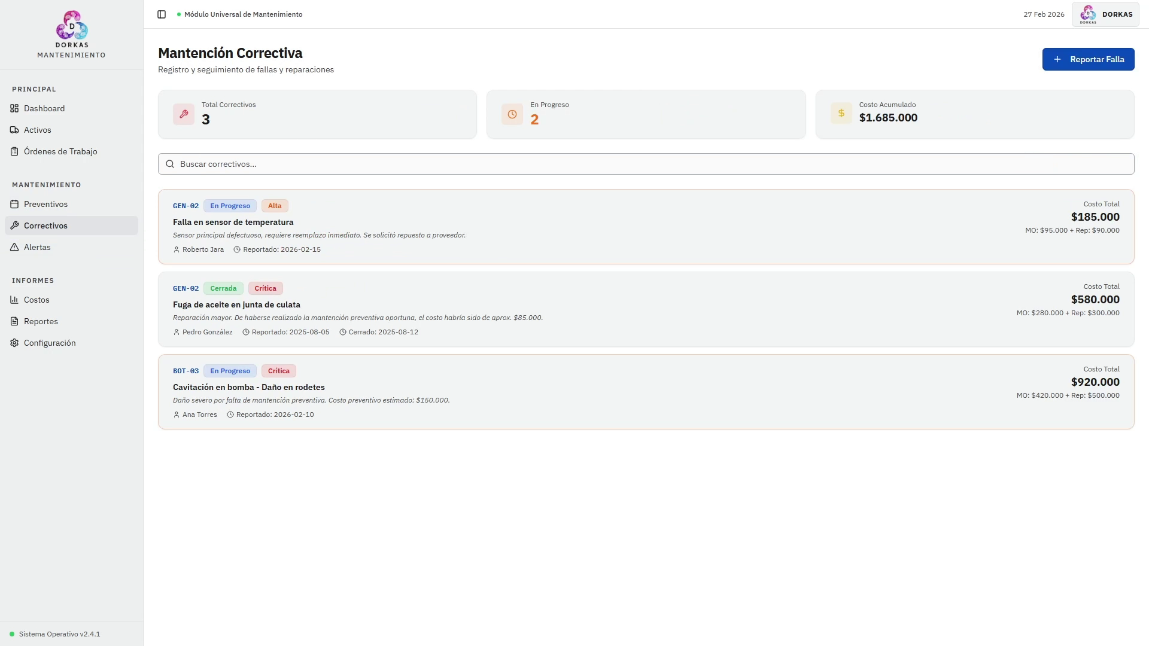Focus the Buscar correctivos search field
Viewport: 1149px width, 646px height.
coord(646,164)
